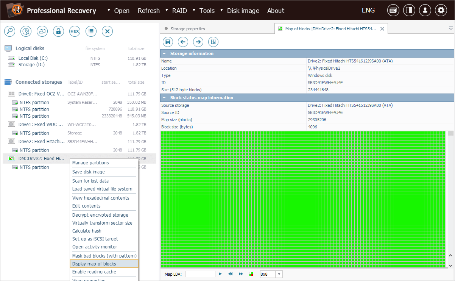Select Save disk image context entry
This screenshot has width=455, height=281.
(x=104, y=172)
